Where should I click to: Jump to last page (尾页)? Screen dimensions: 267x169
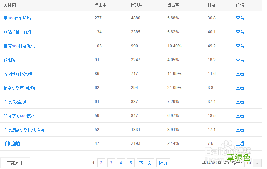(163, 163)
